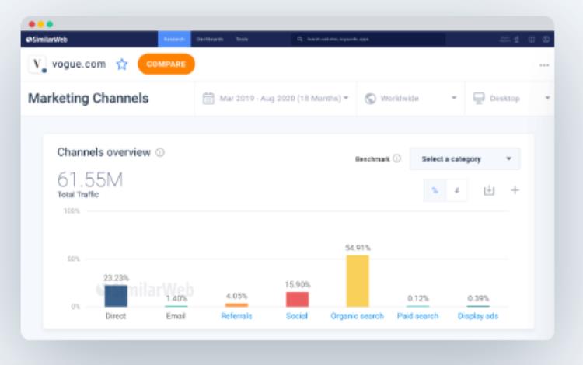Click the SimilarWeb logo

(x=47, y=40)
